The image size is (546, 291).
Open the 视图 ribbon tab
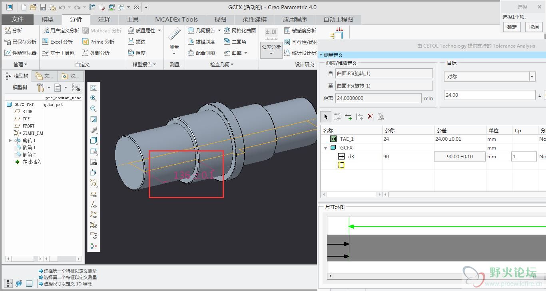(x=220, y=19)
